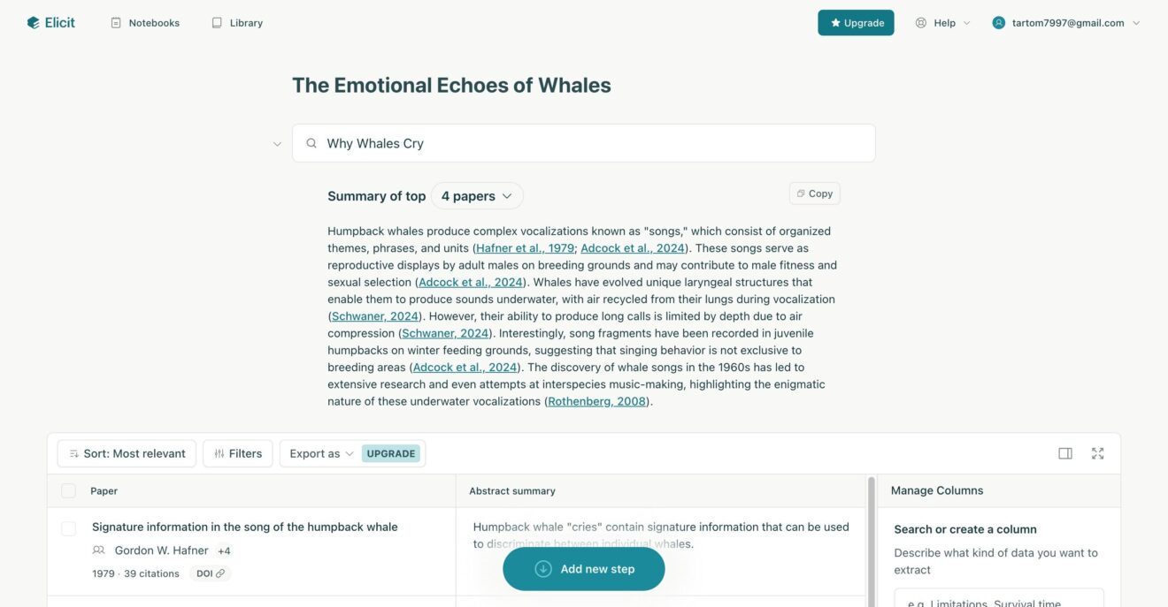The width and height of the screenshot is (1168, 607).
Task: Expand the 'Export as' dropdown
Action: click(x=319, y=452)
